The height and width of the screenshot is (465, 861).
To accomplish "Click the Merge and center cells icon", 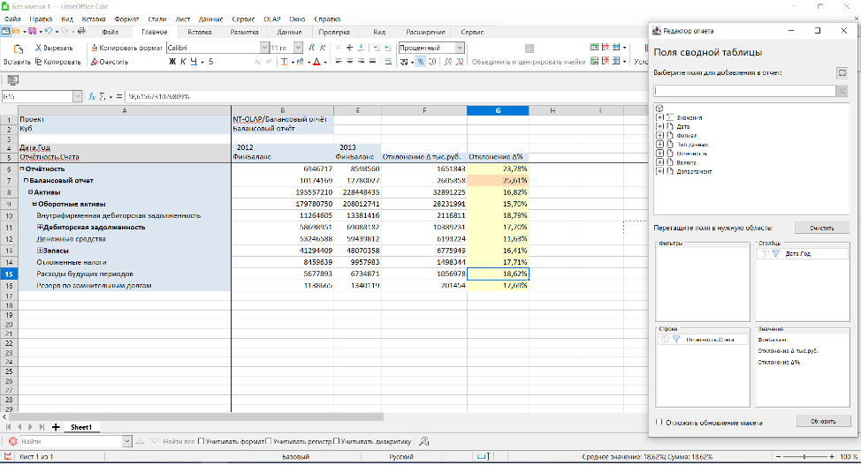I will coord(529,49).
